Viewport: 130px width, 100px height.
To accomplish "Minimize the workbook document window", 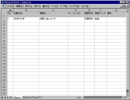I will click(121, 6).
